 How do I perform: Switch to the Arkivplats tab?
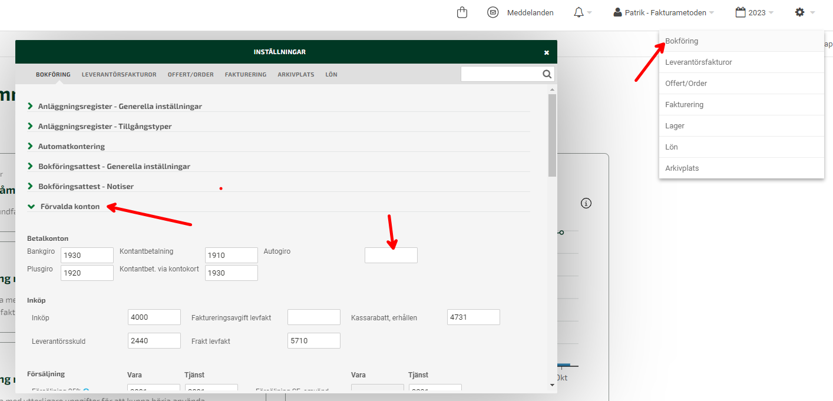[x=296, y=75]
